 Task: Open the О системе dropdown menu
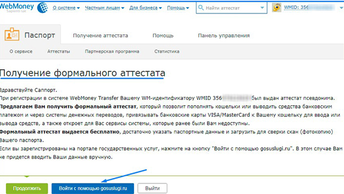pos(66,8)
